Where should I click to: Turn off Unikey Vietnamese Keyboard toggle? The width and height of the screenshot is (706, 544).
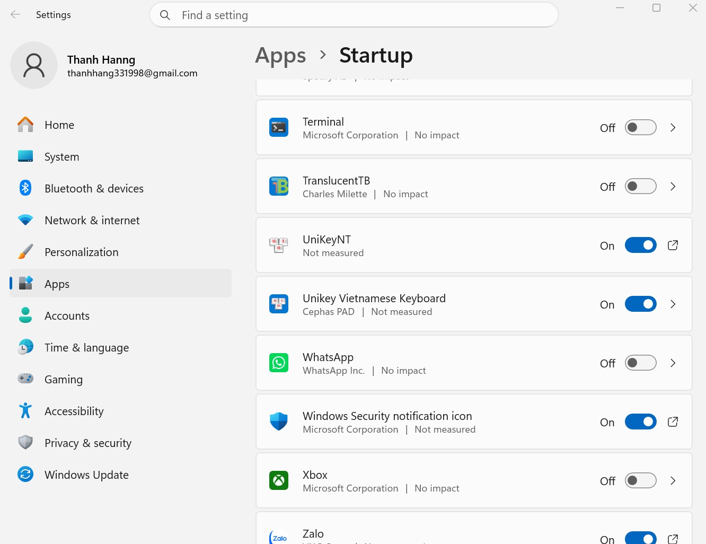(x=641, y=304)
